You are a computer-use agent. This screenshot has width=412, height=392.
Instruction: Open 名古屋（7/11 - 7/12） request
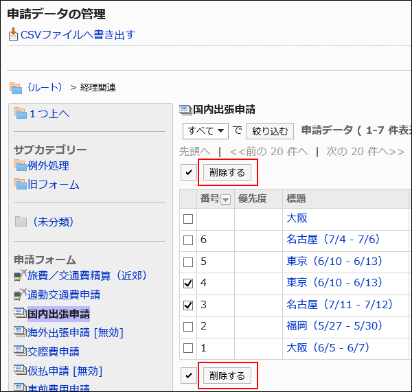point(339,305)
